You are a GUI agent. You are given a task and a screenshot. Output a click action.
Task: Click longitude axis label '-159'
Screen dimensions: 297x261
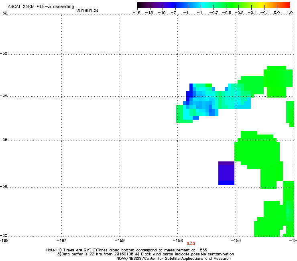pos(120,241)
